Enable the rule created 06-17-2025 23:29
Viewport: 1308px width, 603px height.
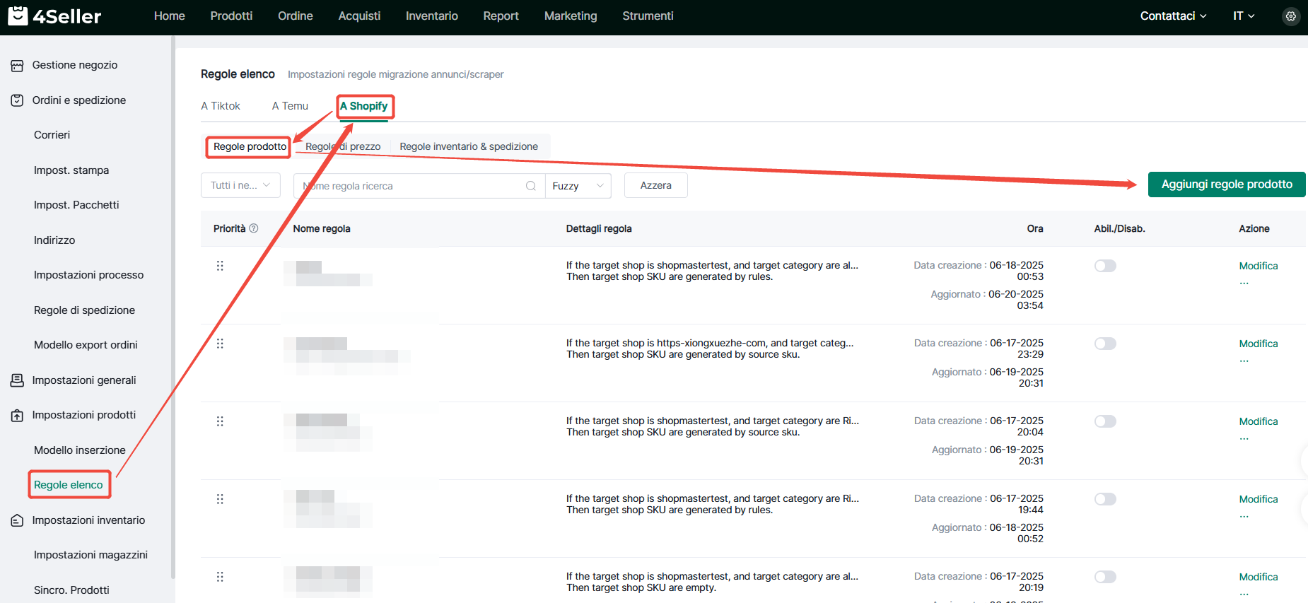pos(1105,344)
